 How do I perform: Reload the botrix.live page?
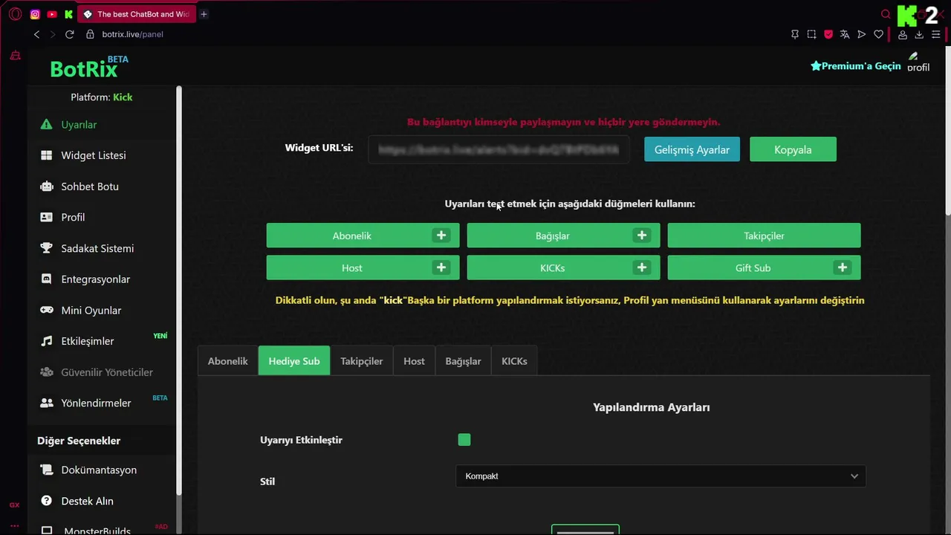tap(70, 34)
